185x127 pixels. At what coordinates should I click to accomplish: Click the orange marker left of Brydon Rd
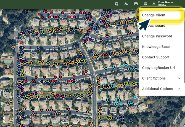click(13, 47)
